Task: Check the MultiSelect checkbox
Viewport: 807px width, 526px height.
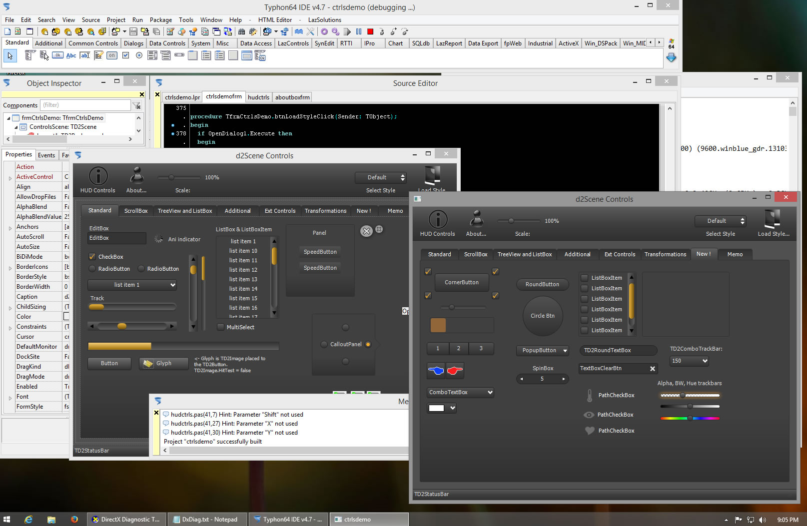Action: click(x=221, y=327)
